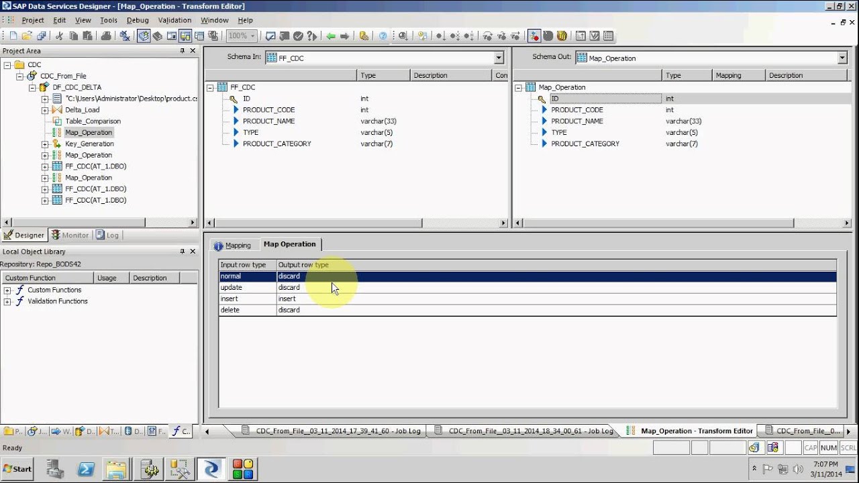Open the Jobs tab icon in object library
Image resolution: width=859 pixels, height=483 pixels.
(x=37, y=431)
